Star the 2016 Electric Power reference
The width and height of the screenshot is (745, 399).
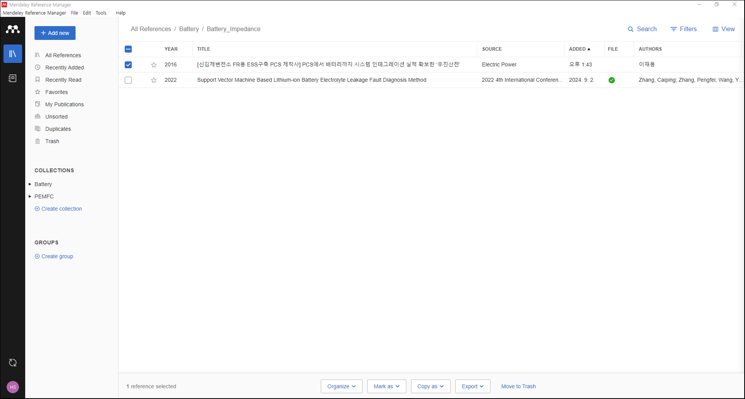tap(154, 65)
